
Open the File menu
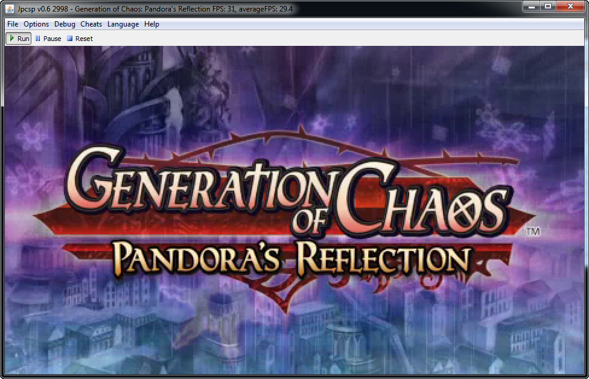click(x=13, y=24)
